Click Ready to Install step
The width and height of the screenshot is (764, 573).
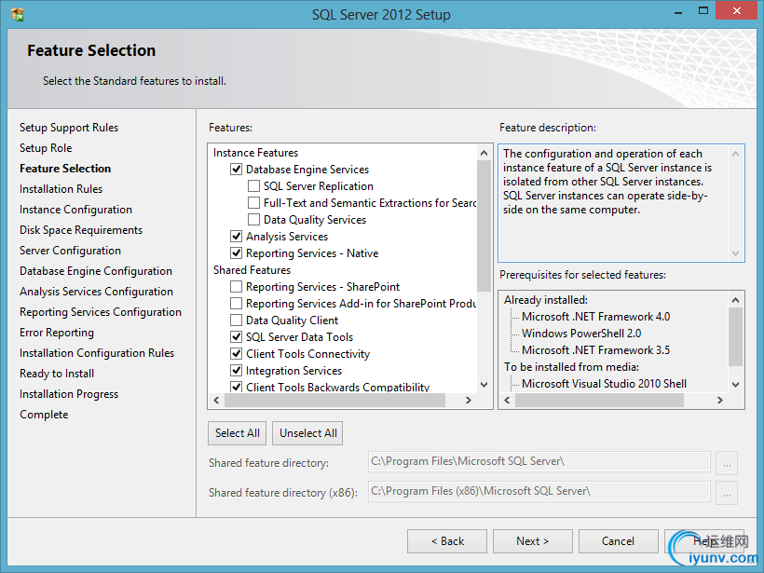pyautogui.click(x=57, y=374)
